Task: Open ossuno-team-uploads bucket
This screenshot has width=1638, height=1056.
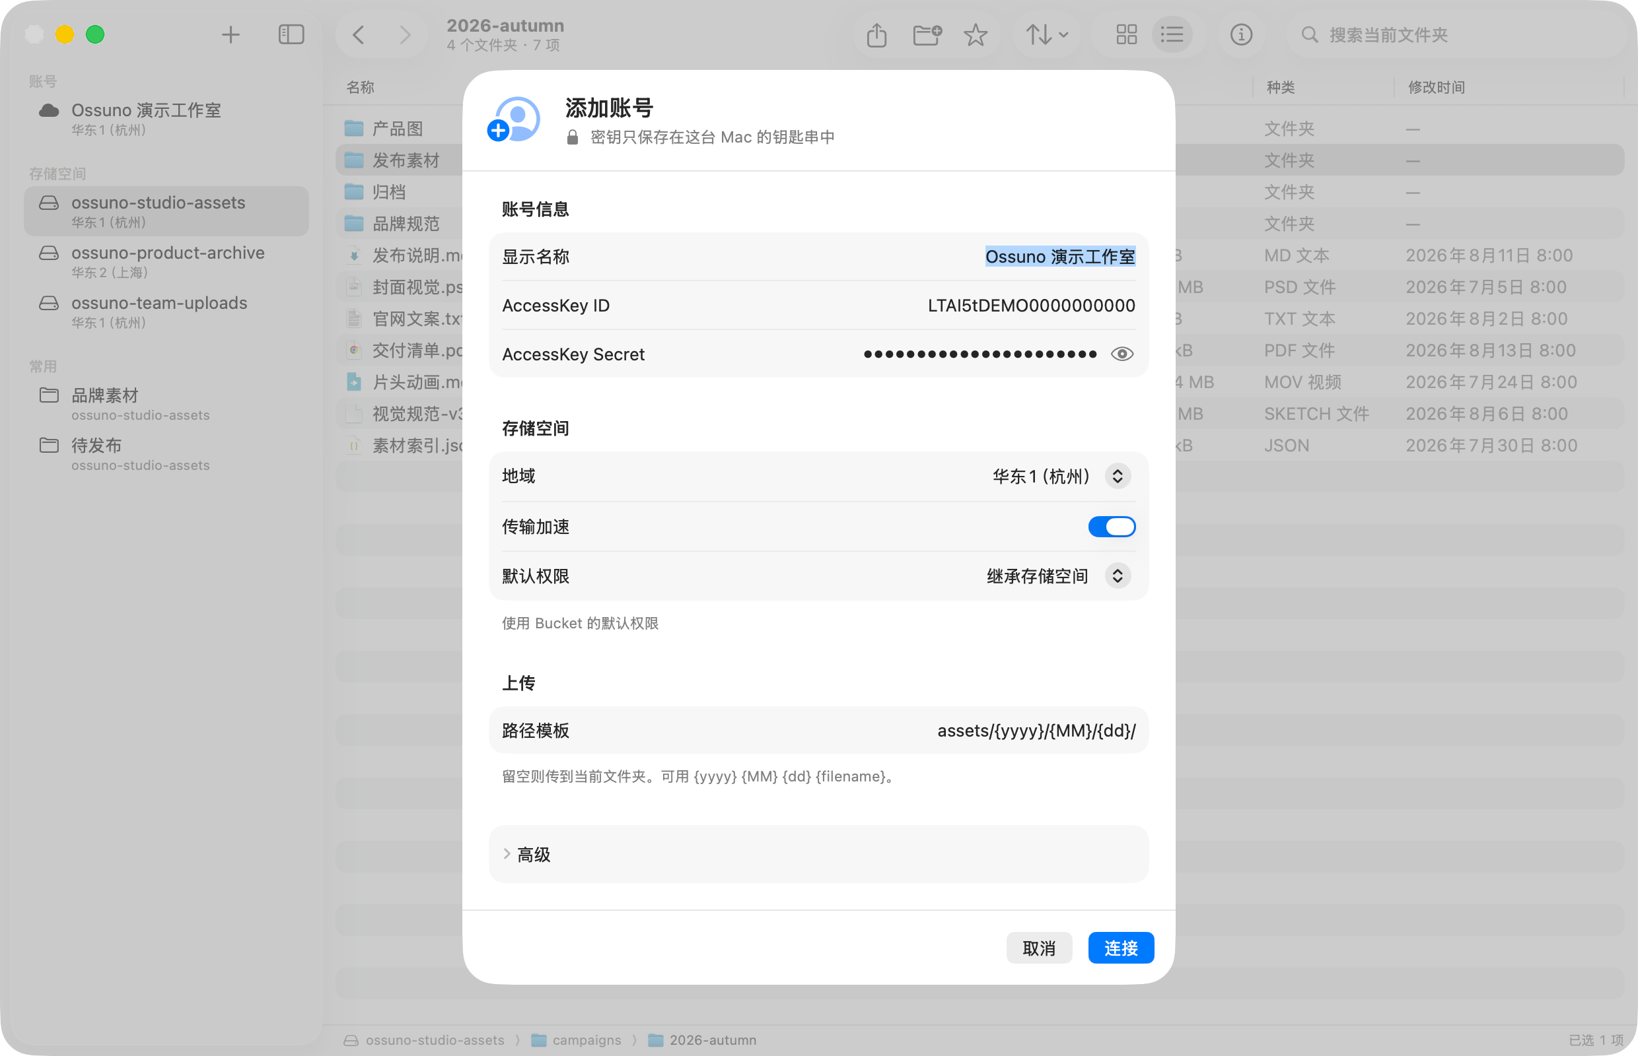Action: coord(166,312)
